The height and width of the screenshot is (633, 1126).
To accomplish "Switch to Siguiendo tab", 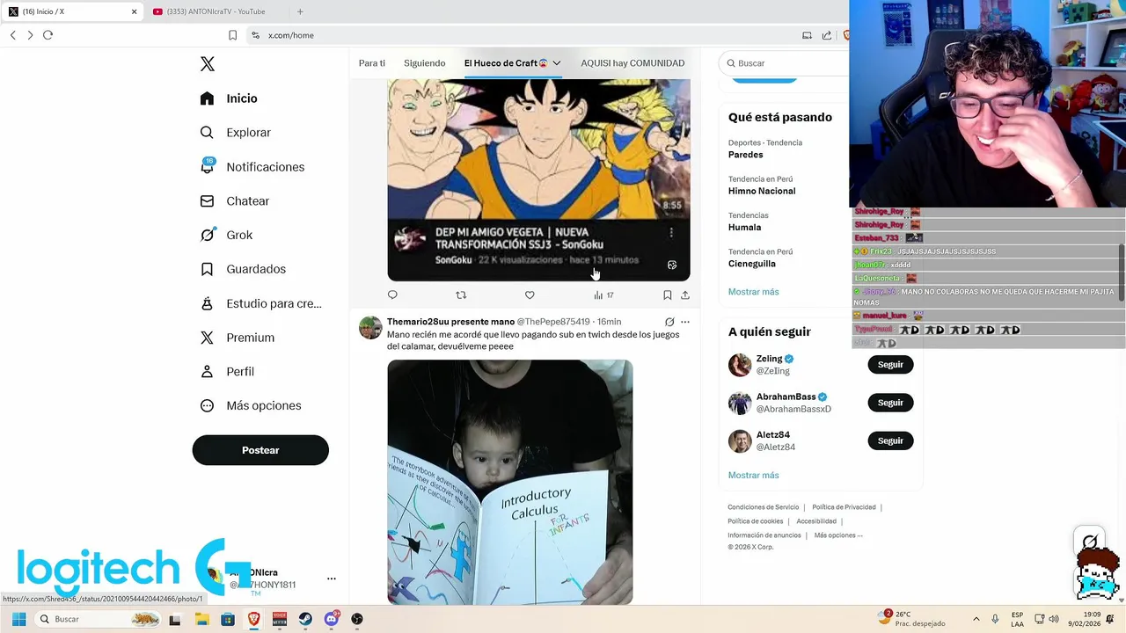I will pyautogui.click(x=425, y=63).
